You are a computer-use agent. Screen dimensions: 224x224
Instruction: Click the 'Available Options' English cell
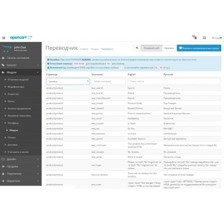[x=137, y=139]
